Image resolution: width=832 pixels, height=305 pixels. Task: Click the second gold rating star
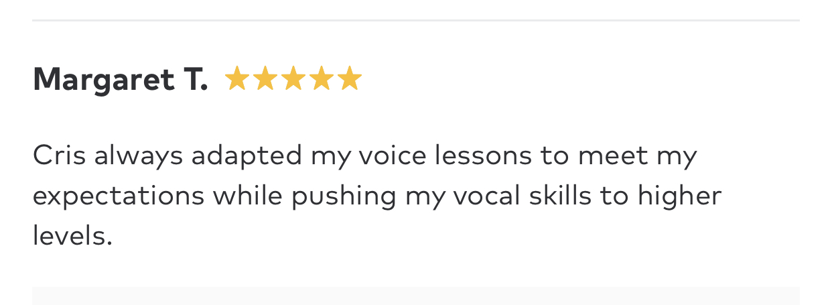[x=265, y=79]
